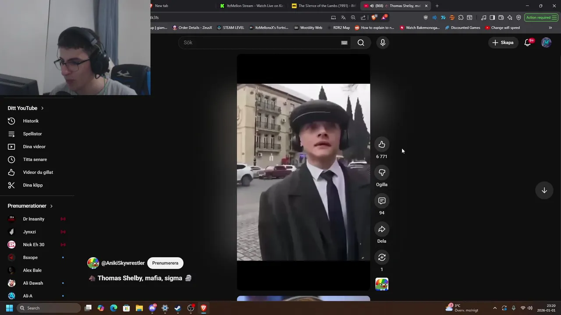561x315 pixels.
Task: Open the browser extensions puzzle icon
Action: pyautogui.click(x=461, y=17)
